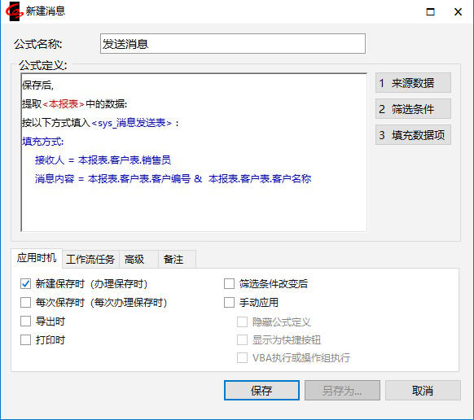Enable 筛选条件改变后 checkbox
Image resolution: width=474 pixels, height=420 pixels.
coord(229,284)
